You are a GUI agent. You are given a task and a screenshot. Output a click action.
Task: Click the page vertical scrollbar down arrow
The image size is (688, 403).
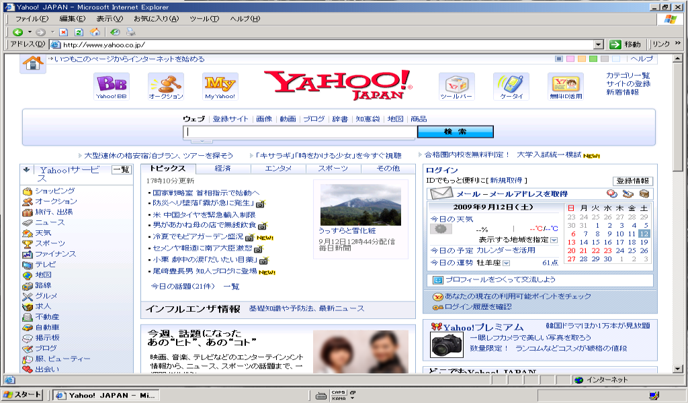678,369
